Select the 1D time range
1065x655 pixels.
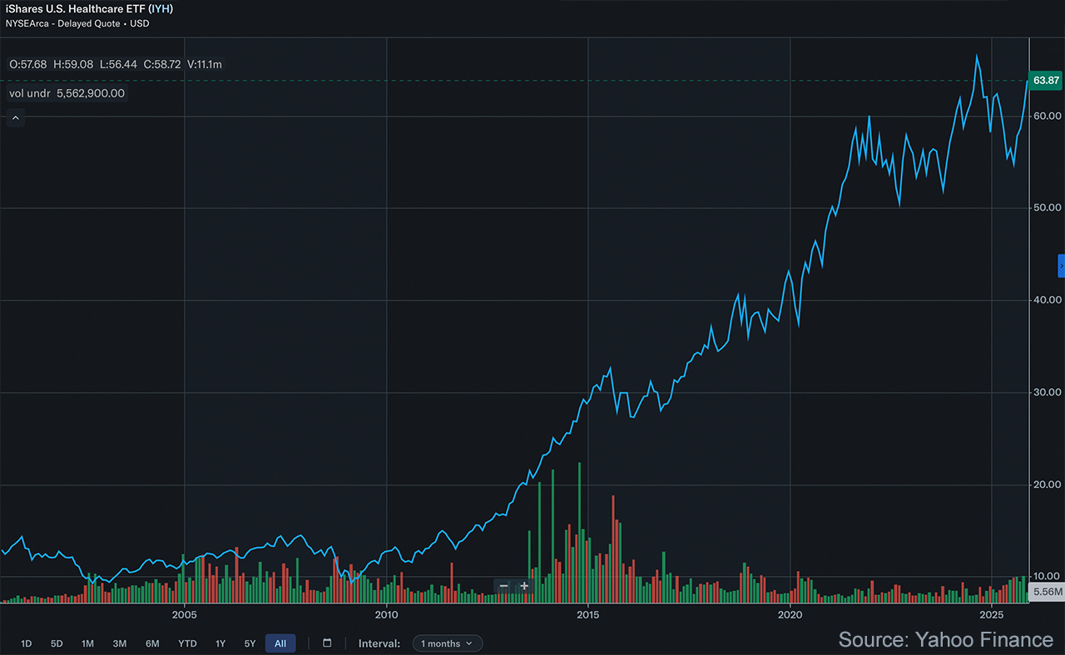pyautogui.click(x=27, y=643)
